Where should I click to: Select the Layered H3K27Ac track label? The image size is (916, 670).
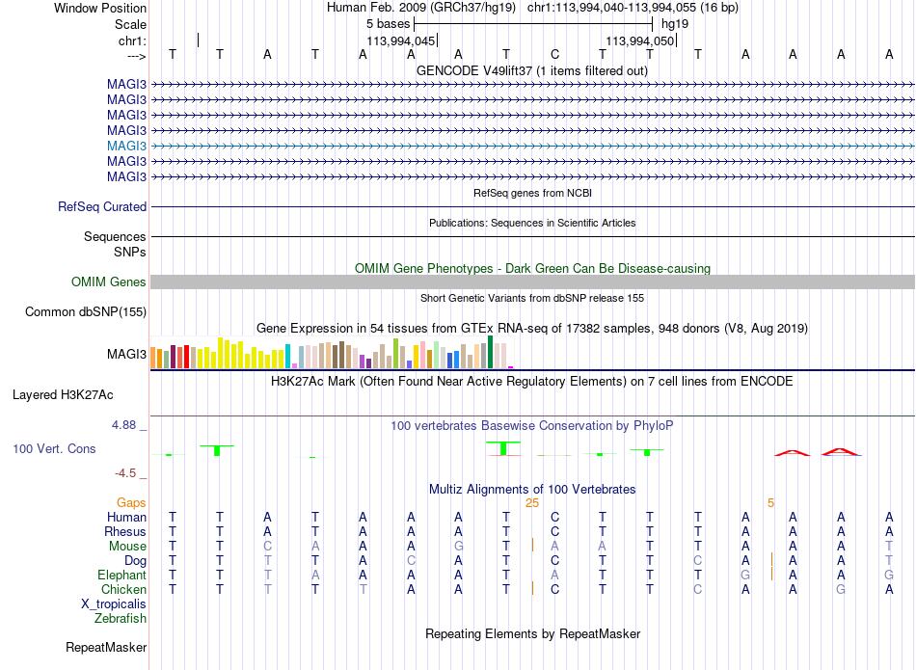pyautogui.click(x=63, y=395)
